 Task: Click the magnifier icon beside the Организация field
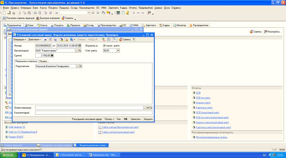click(x=80, y=50)
